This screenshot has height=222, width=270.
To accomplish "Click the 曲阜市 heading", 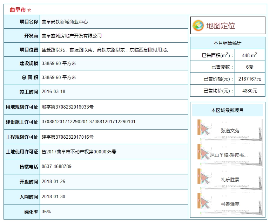I will (x=18, y=10).
